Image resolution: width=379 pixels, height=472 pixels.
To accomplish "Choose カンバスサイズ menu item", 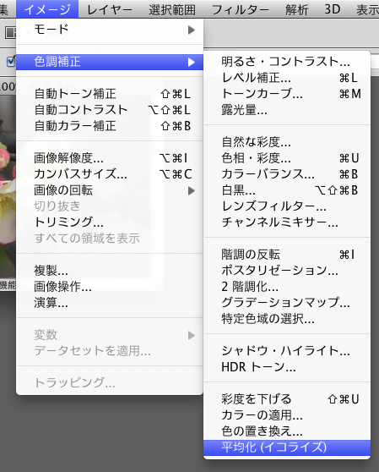I will click(x=110, y=174).
